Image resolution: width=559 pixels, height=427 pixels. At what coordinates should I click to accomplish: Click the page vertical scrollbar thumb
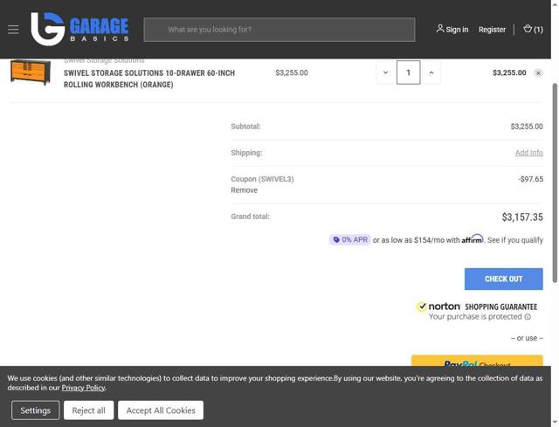555,183
